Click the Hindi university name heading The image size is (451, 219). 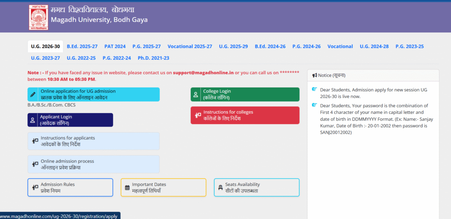(x=92, y=10)
